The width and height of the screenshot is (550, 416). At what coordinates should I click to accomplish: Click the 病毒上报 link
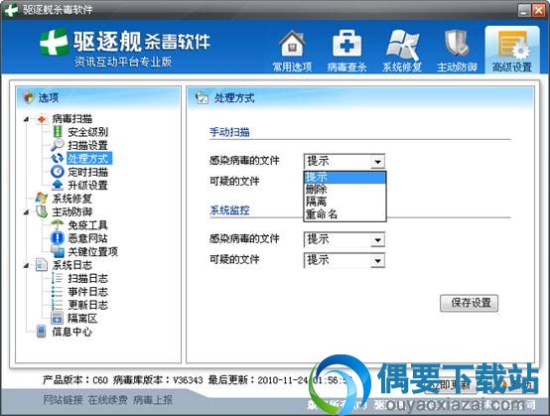153,399
